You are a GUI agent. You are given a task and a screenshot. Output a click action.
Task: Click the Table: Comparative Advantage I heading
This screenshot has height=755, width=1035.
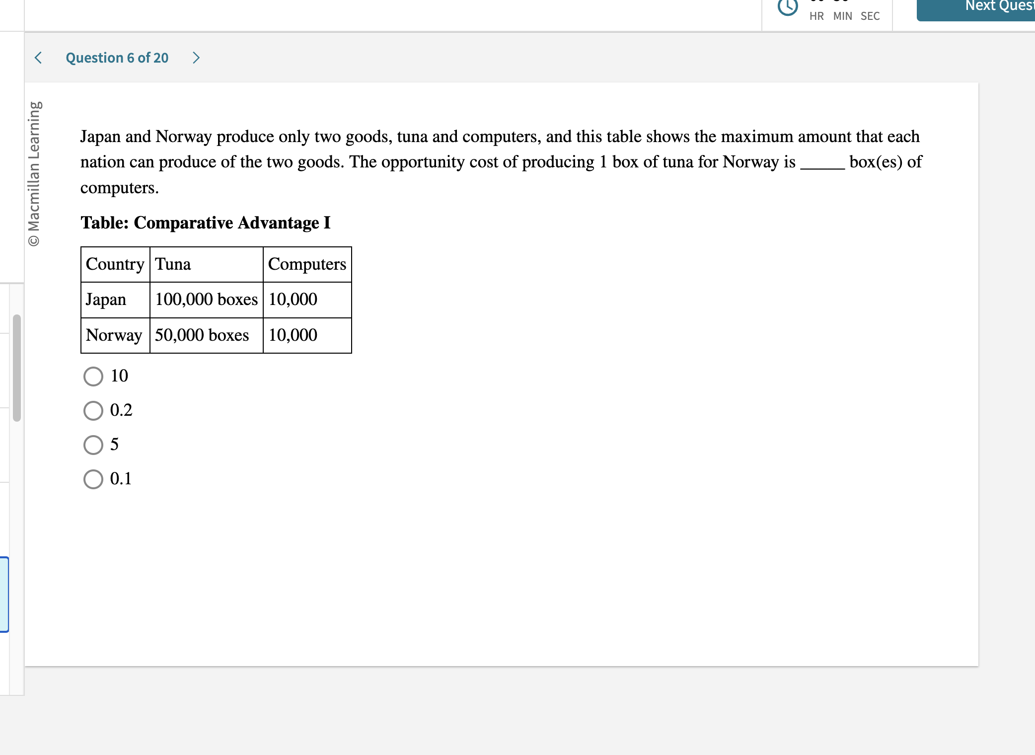206,223
